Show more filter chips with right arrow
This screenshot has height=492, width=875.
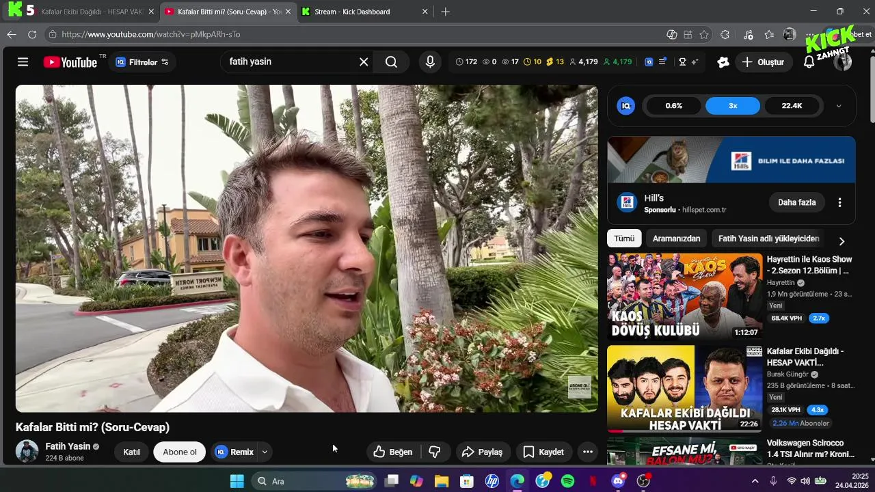click(x=842, y=241)
